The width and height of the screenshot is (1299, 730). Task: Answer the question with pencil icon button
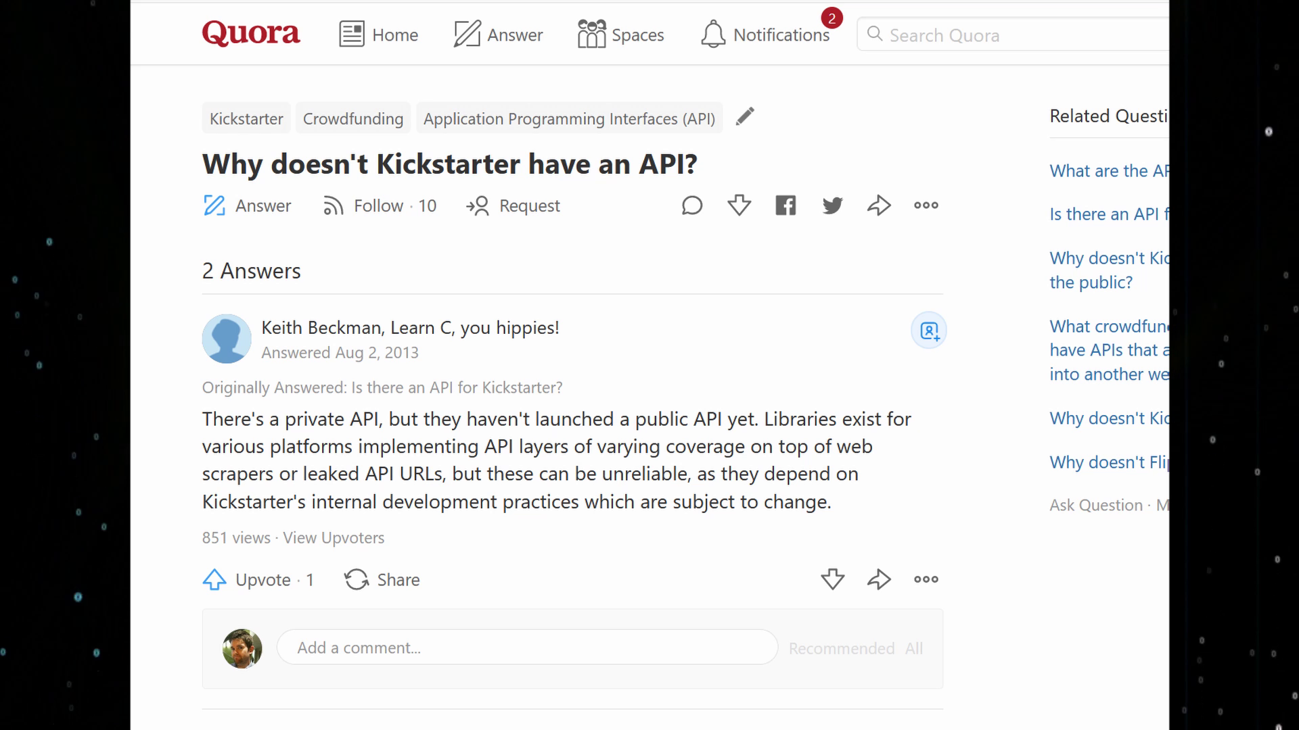[247, 205]
